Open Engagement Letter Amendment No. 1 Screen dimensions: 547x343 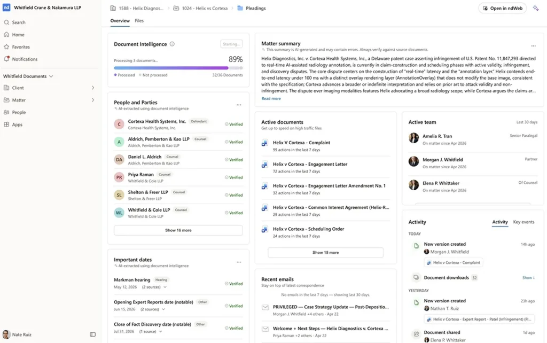[x=329, y=186]
